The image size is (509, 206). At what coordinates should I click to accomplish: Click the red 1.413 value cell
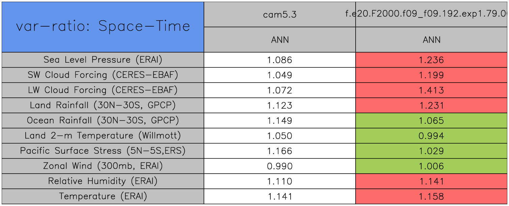click(431, 90)
